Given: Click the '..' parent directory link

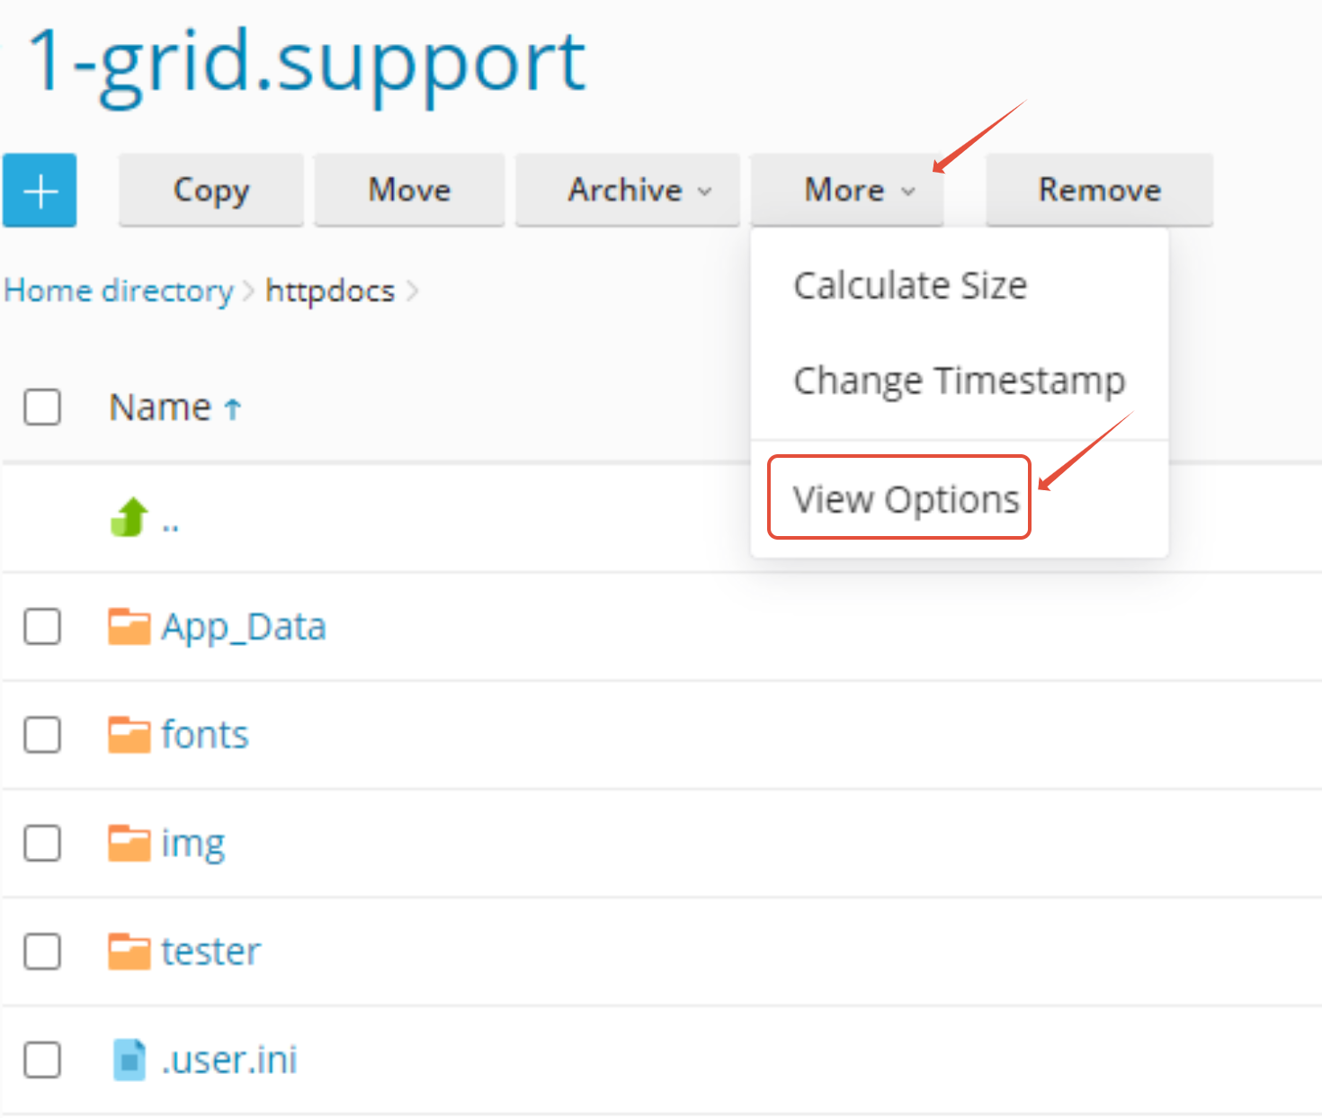Looking at the screenshot, I should click(x=171, y=525).
